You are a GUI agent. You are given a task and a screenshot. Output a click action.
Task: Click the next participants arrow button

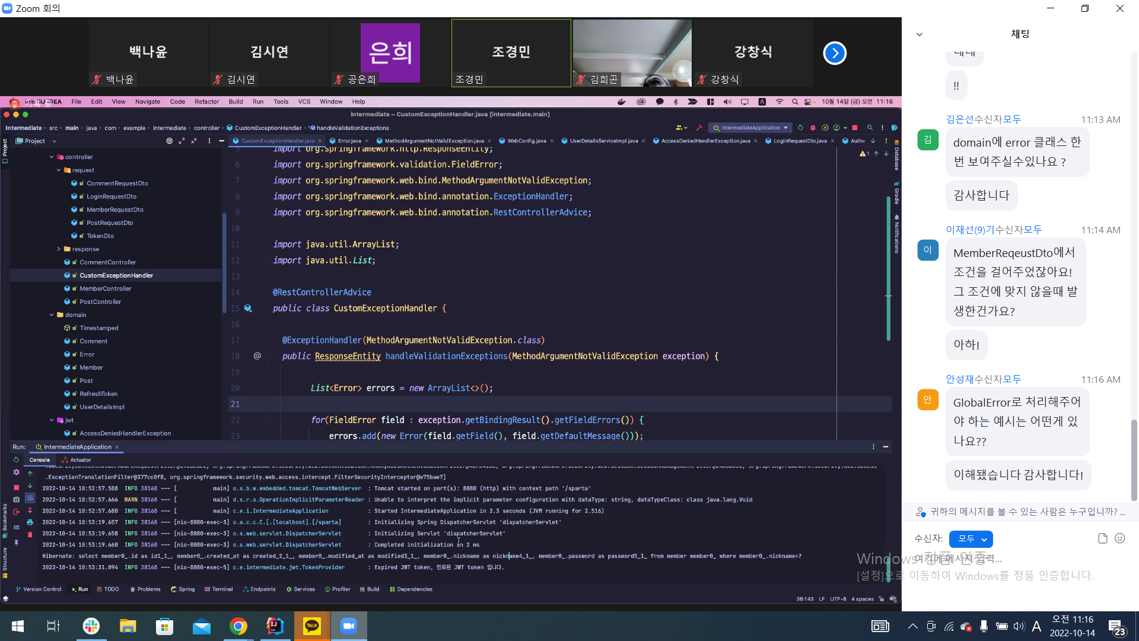(835, 53)
